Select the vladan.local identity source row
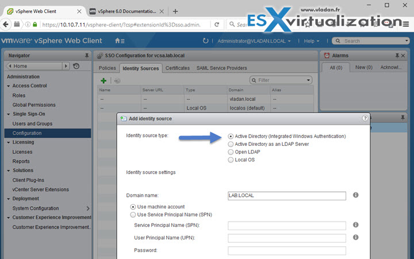This screenshot has width=414, height=259. [205, 99]
